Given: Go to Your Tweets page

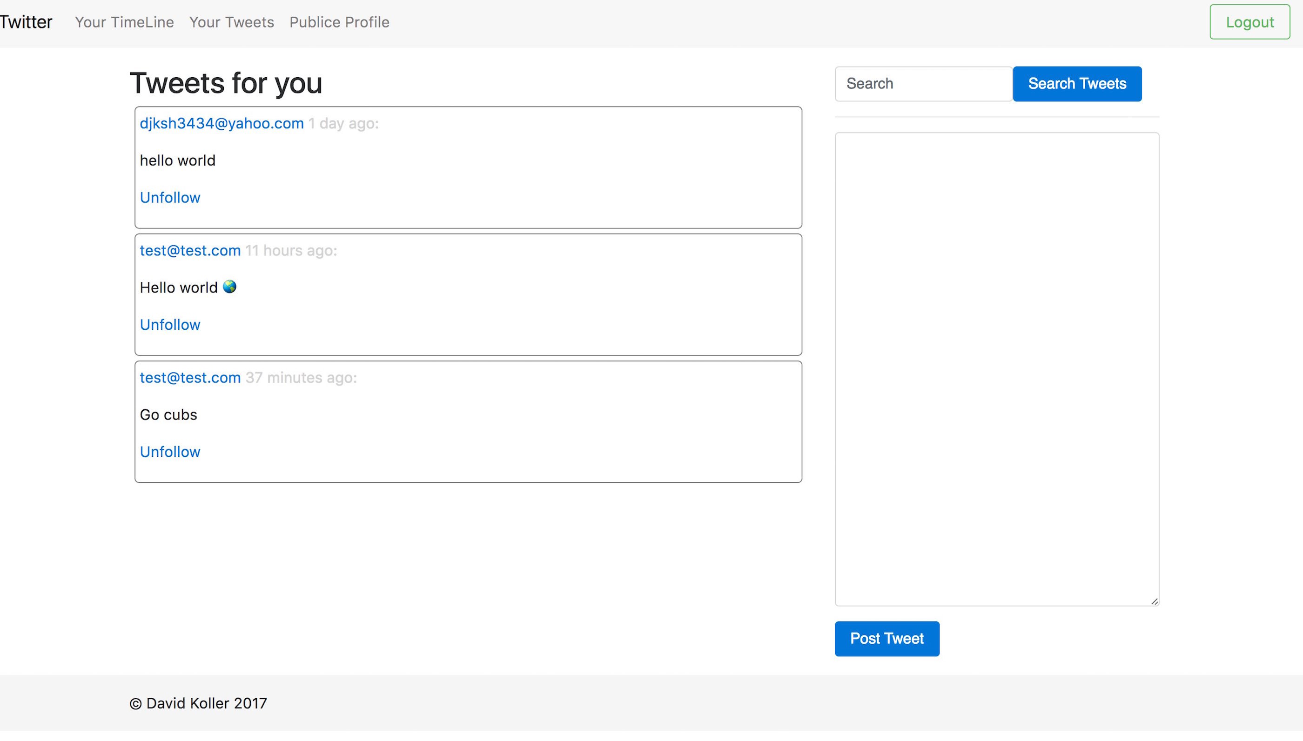Looking at the screenshot, I should click(232, 22).
